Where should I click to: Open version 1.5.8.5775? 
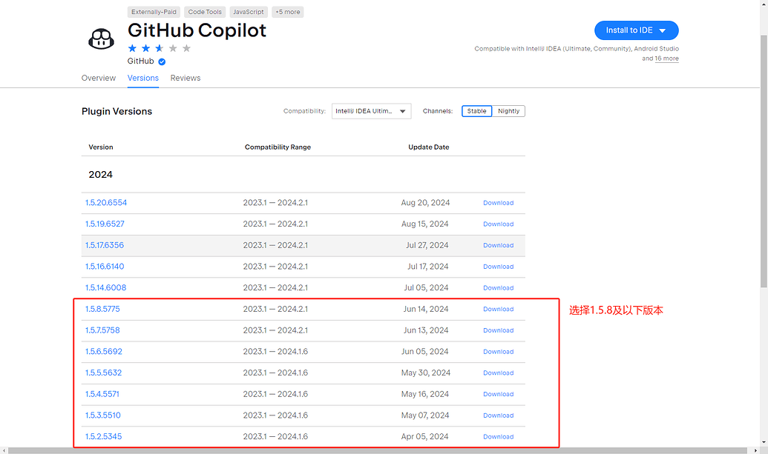pyautogui.click(x=102, y=309)
